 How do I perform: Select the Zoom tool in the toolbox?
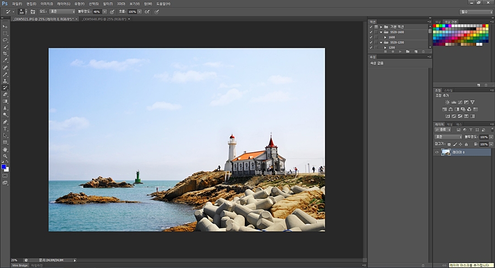click(5, 156)
